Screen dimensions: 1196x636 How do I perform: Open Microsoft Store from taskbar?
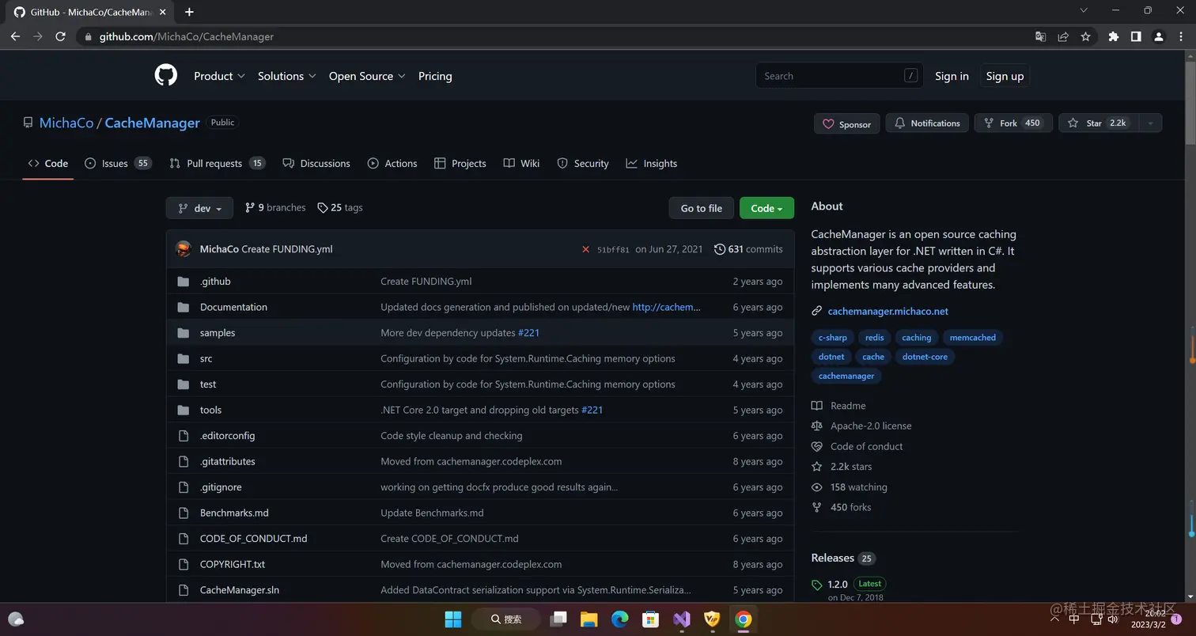click(650, 619)
